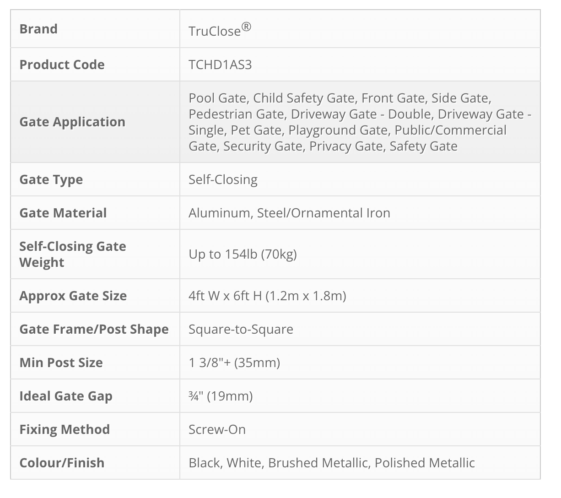
Task: Click the gate application list text
Action: 360,122
